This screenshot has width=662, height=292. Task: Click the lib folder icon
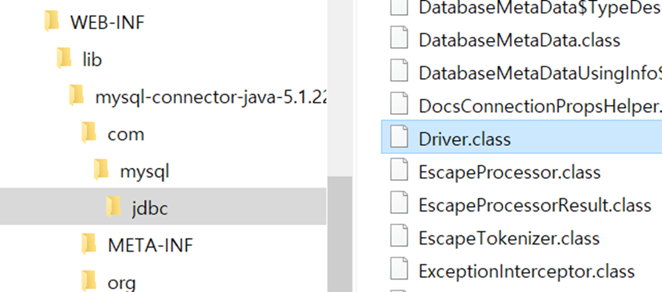click(65, 59)
